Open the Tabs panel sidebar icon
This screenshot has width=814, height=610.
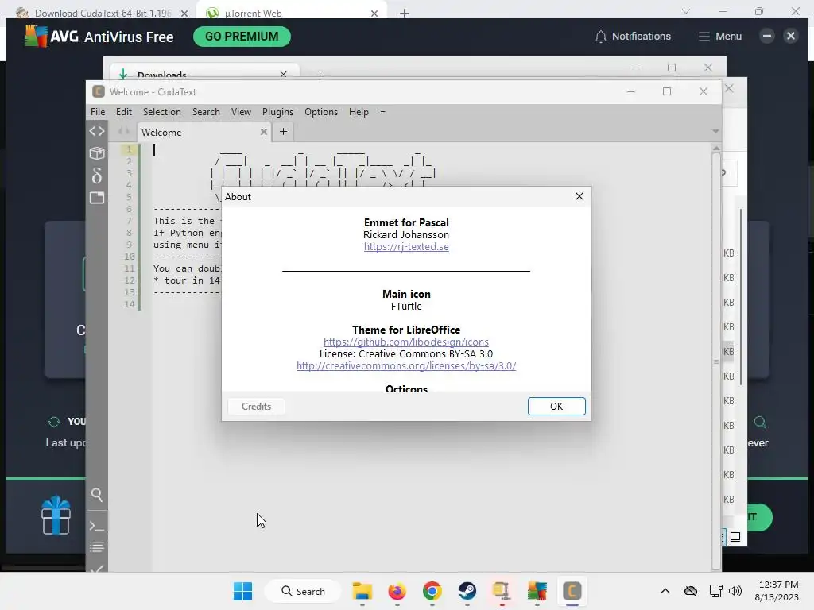[x=96, y=198]
